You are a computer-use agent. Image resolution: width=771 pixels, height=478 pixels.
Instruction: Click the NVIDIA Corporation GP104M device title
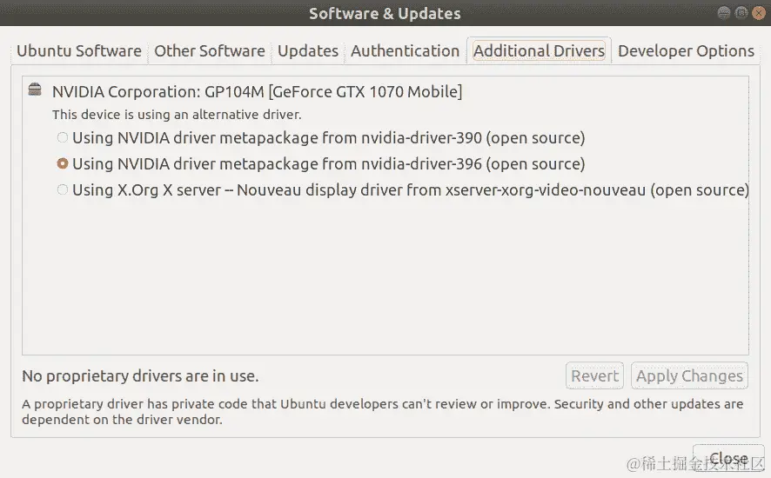(x=258, y=92)
